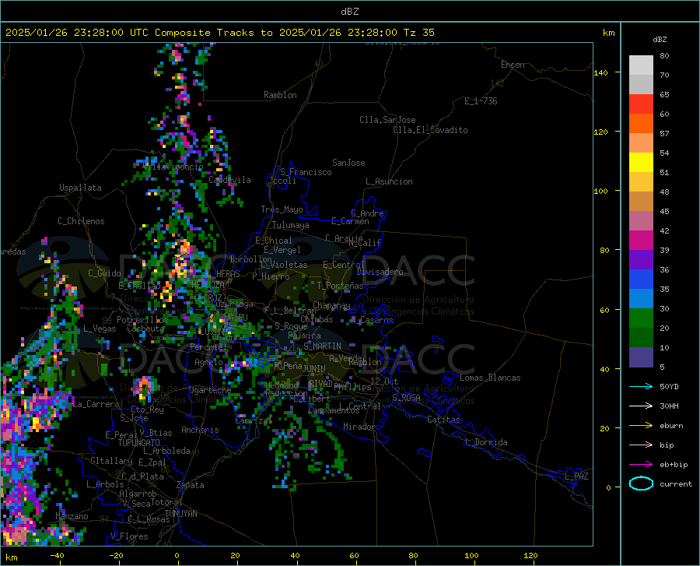Click the 'Manzano' map label
The image size is (700, 566).
pos(72,516)
